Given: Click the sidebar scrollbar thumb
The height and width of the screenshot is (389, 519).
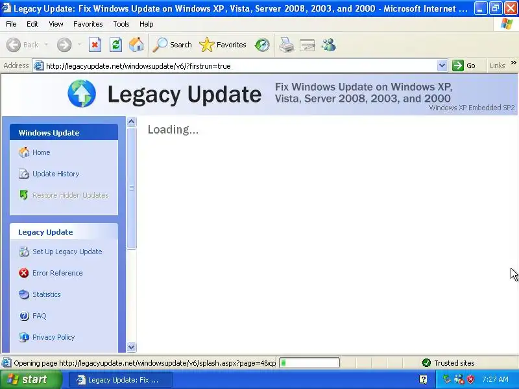Looking at the screenshot, I should [132, 188].
